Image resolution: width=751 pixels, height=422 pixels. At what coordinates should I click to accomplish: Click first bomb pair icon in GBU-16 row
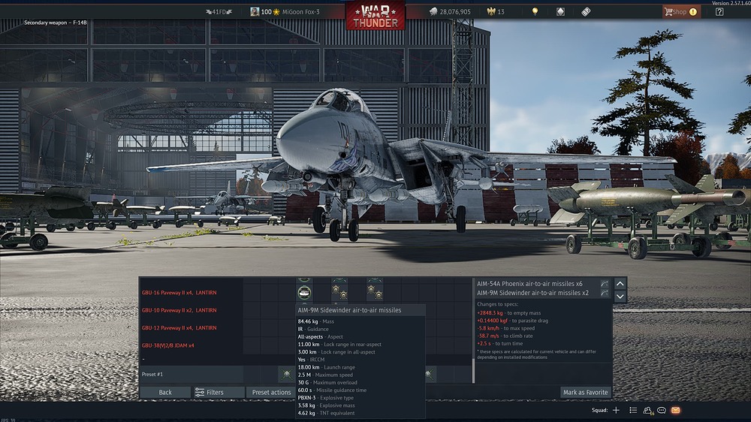point(339,291)
